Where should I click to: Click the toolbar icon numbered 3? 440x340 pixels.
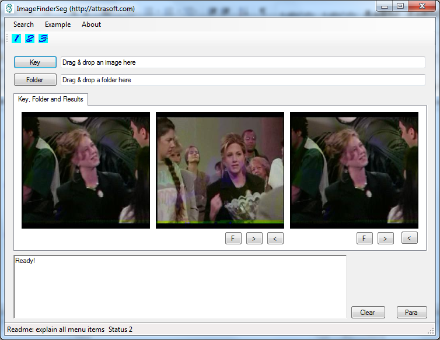tap(43, 38)
